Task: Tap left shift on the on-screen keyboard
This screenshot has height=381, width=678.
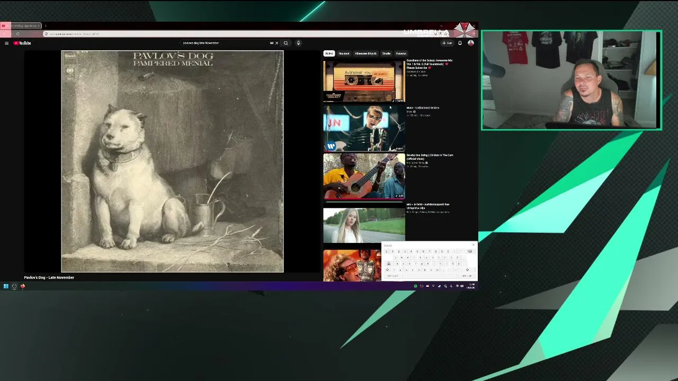Action: 387,270
